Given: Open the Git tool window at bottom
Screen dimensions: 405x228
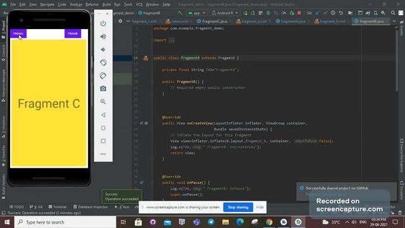Looking at the screenshot, I should coord(36,207).
